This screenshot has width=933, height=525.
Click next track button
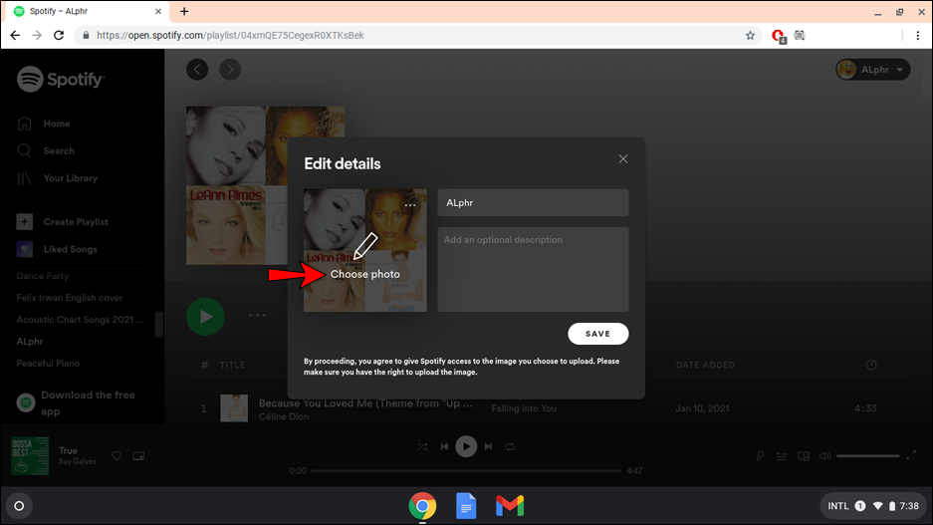click(x=488, y=446)
